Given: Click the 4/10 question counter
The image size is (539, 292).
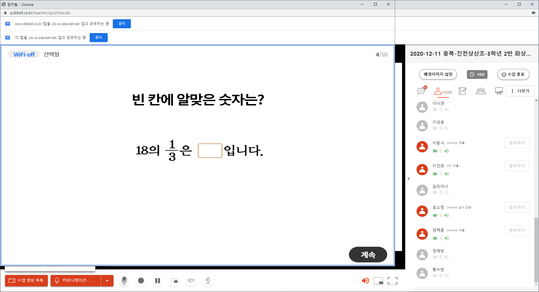Looking at the screenshot, I should [x=381, y=55].
